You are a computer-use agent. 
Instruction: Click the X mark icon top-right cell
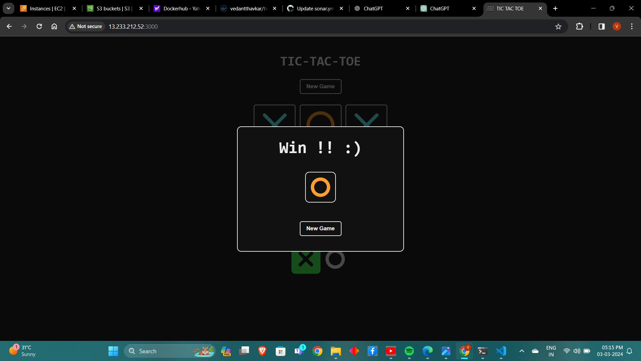[366, 119]
